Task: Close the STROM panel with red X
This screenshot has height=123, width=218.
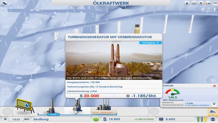Action: [215, 86]
